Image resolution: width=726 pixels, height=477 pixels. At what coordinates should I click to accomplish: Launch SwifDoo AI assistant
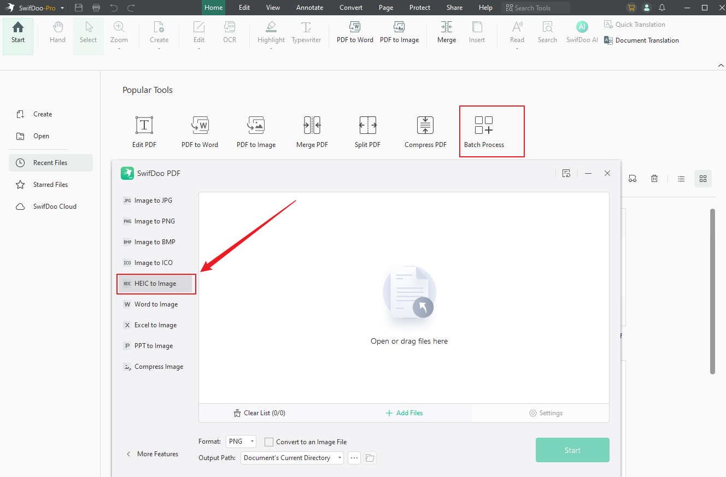581,32
